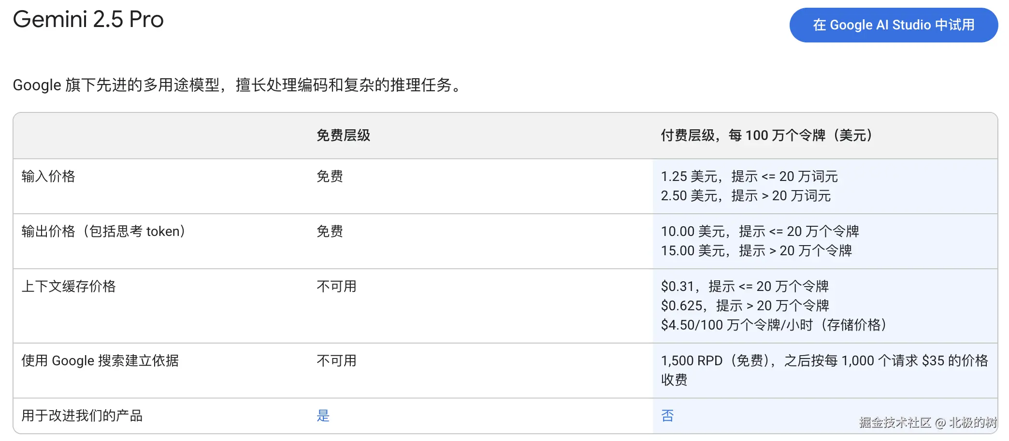Click the 免费层级 column header
The height and width of the screenshot is (441, 1009).
343,136
